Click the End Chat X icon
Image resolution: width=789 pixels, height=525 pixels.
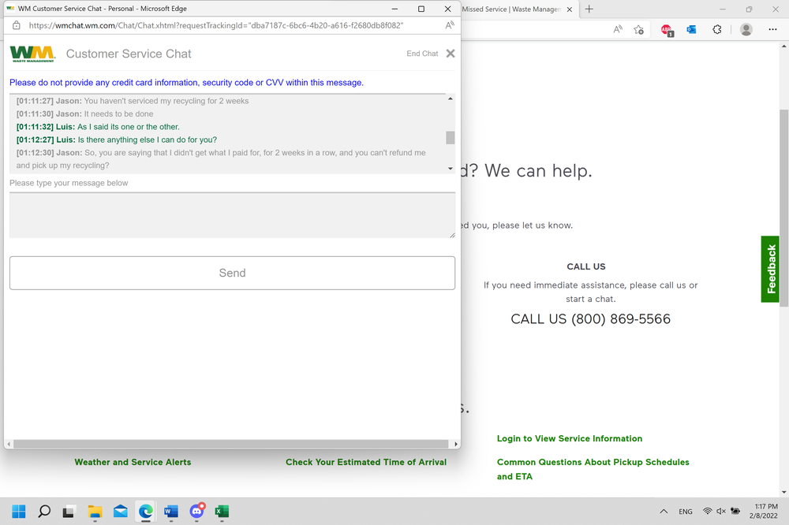point(451,54)
